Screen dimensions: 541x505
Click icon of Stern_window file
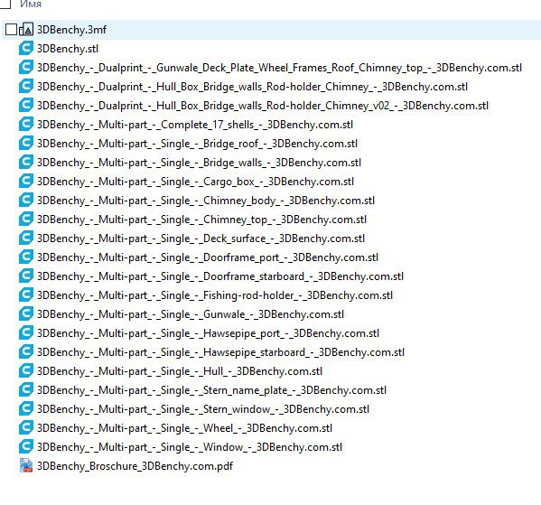click(x=26, y=409)
